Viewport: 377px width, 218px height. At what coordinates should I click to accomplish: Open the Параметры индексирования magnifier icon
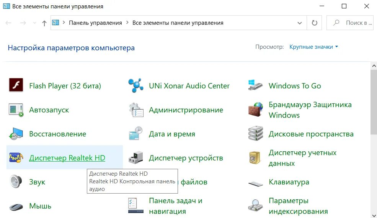(x=255, y=205)
